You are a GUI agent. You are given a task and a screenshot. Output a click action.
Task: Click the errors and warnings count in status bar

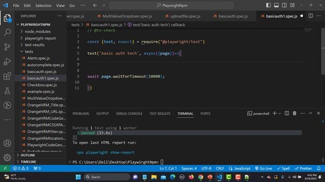[21, 168]
